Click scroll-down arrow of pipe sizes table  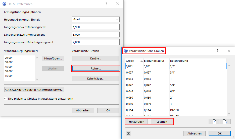229,114
